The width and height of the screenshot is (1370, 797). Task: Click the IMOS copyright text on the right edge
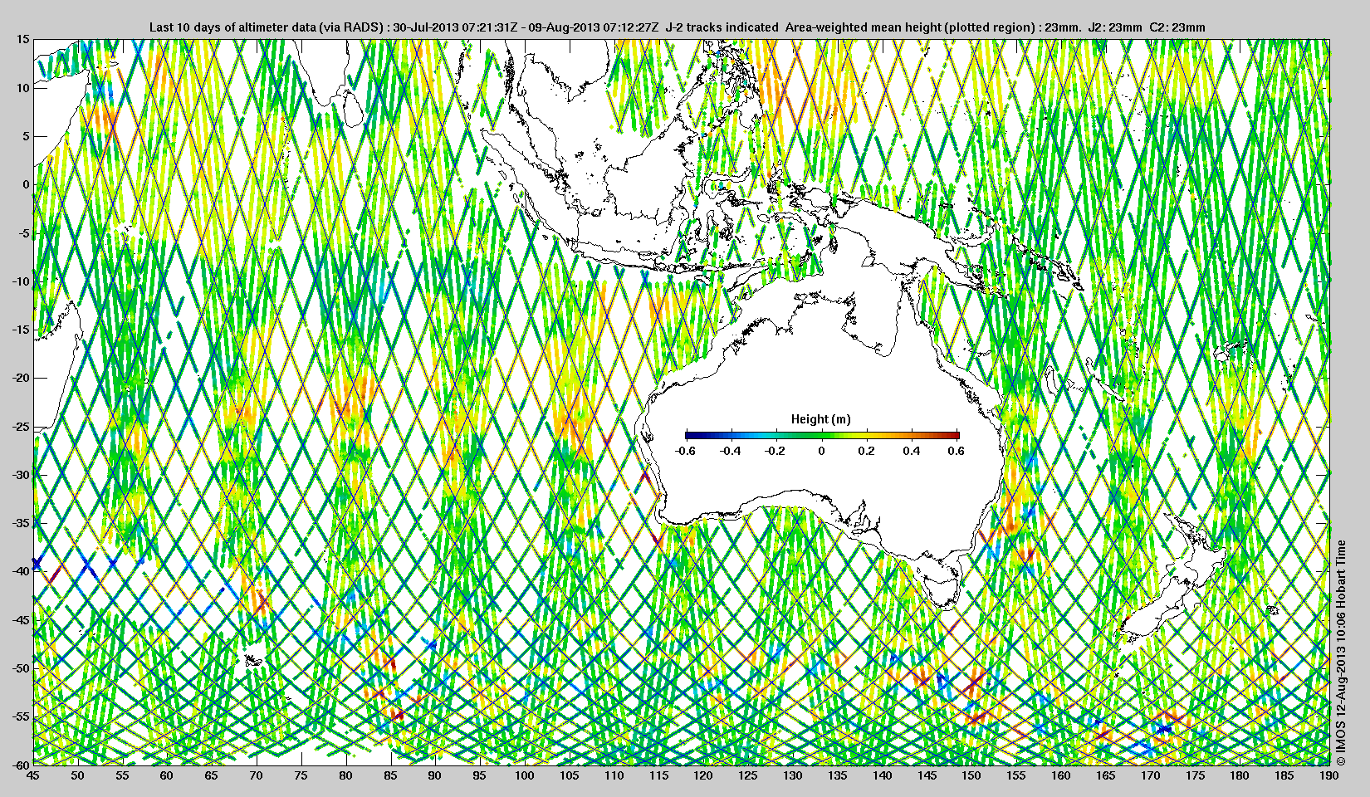click(x=1340, y=652)
